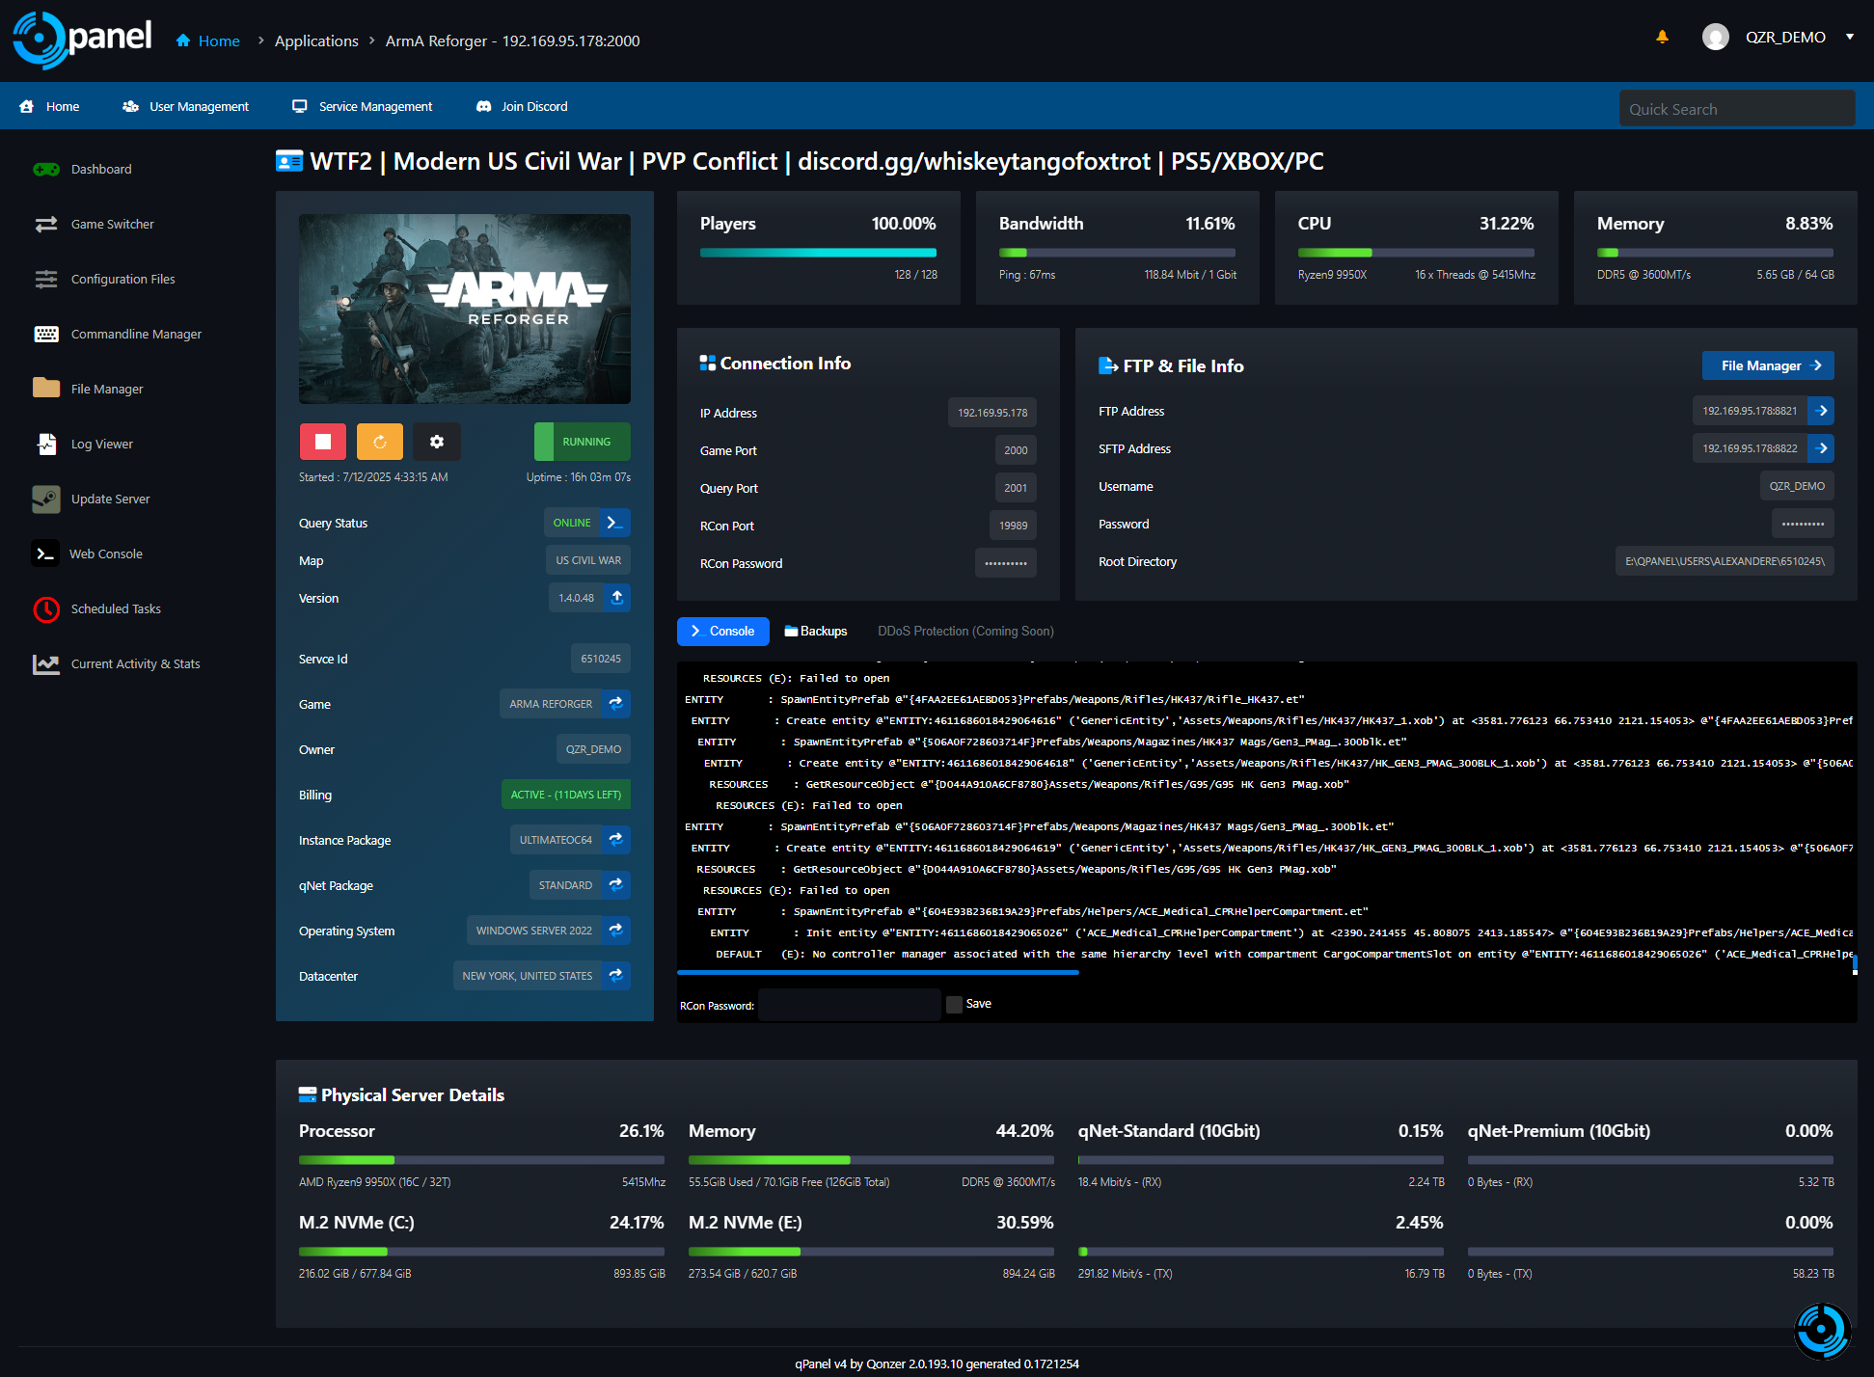Focus the Quick Search field

click(x=1736, y=109)
